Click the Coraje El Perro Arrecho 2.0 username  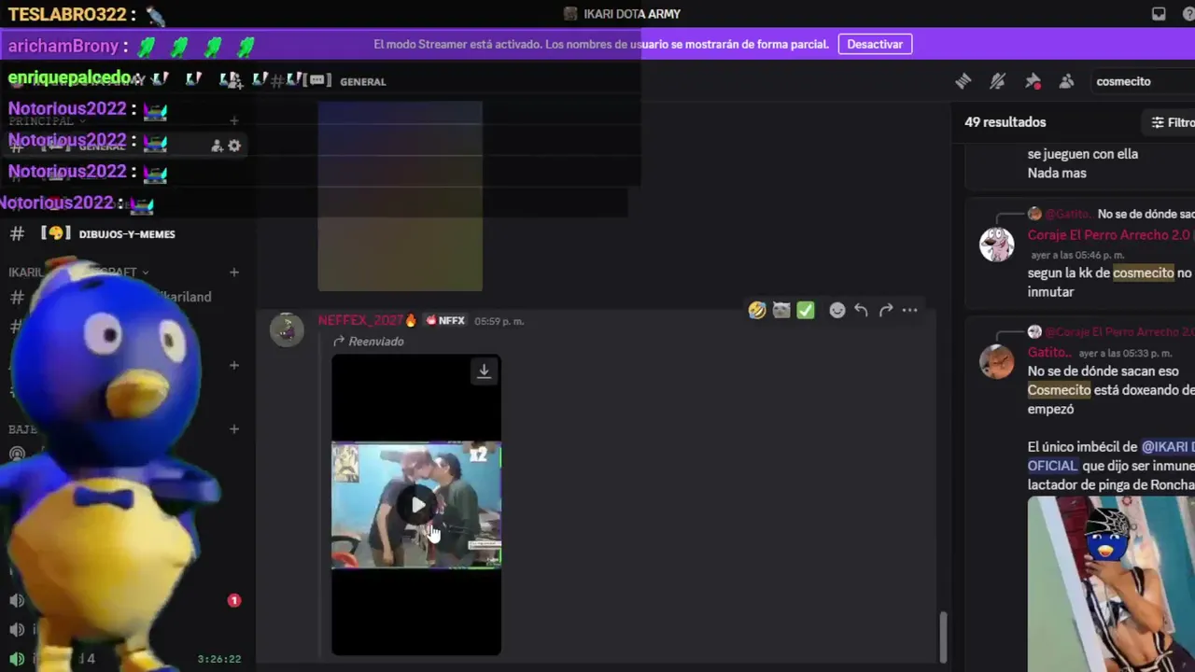(1109, 235)
